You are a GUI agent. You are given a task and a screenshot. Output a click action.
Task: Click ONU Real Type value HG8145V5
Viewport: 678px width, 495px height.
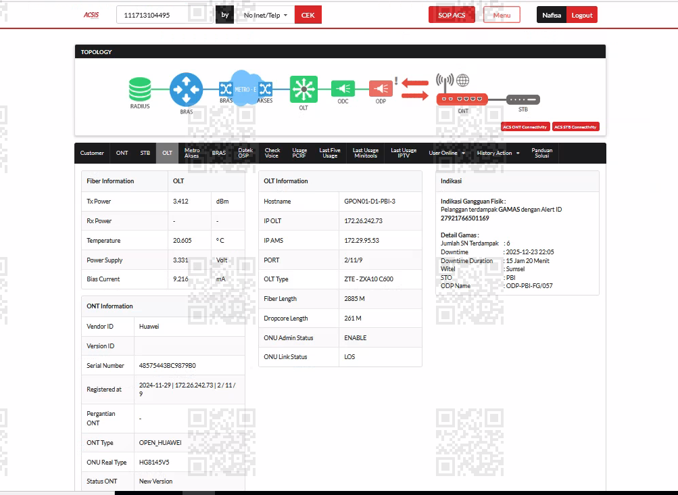click(x=154, y=462)
